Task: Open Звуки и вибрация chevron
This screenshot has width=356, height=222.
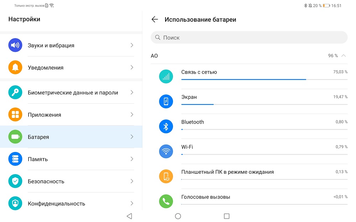Action: pyautogui.click(x=132, y=45)
